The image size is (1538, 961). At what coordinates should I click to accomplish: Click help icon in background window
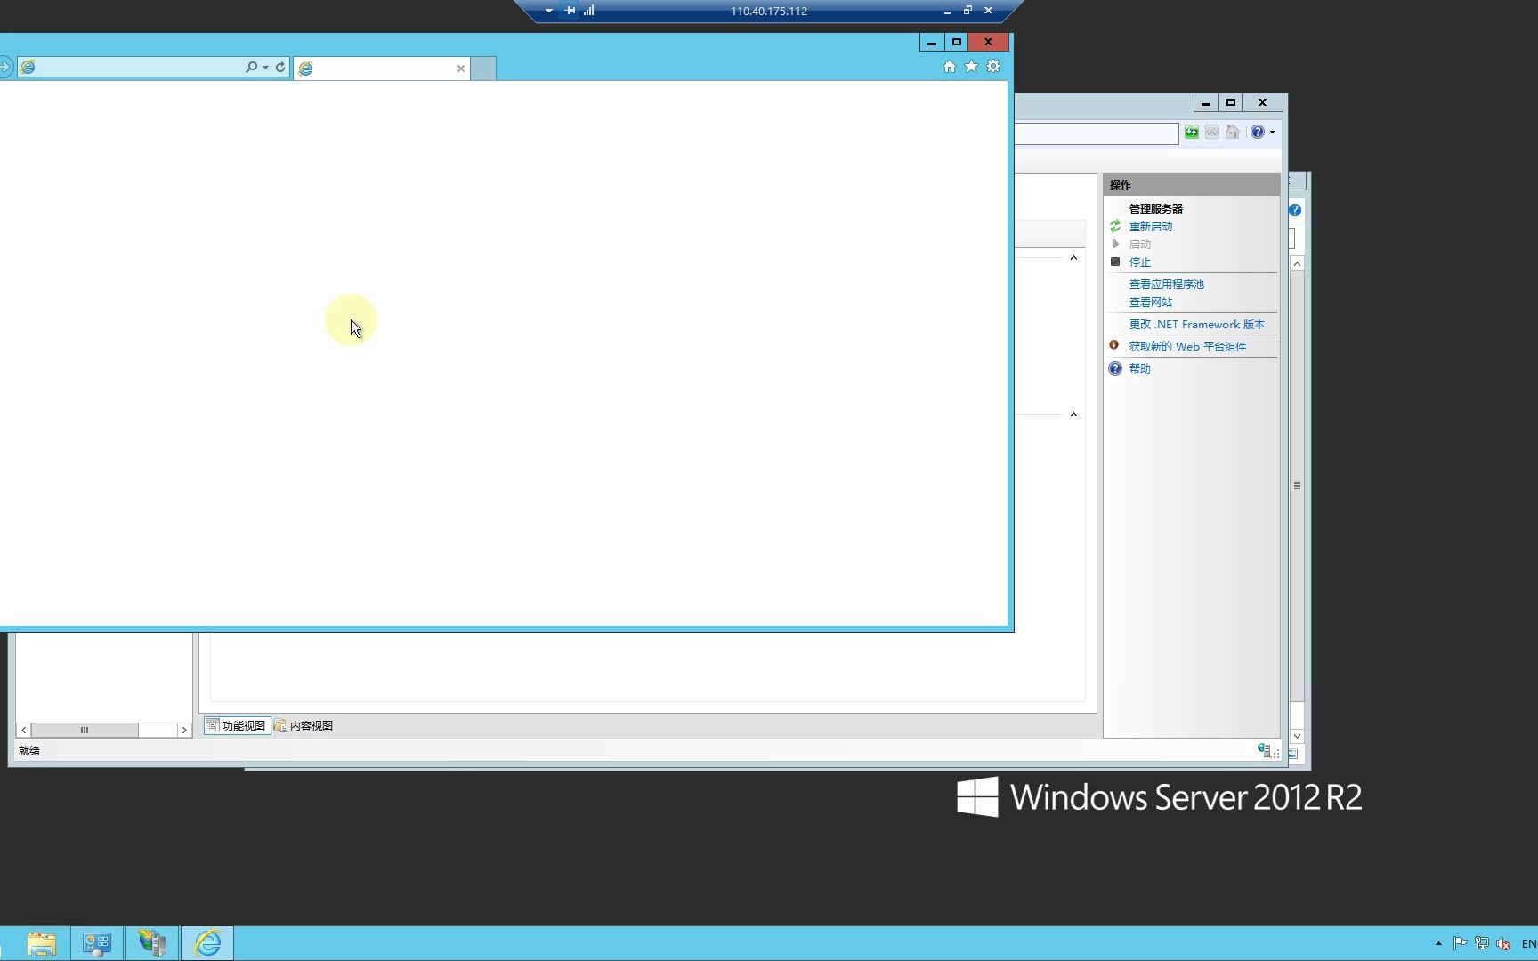tap(1295, 210)
